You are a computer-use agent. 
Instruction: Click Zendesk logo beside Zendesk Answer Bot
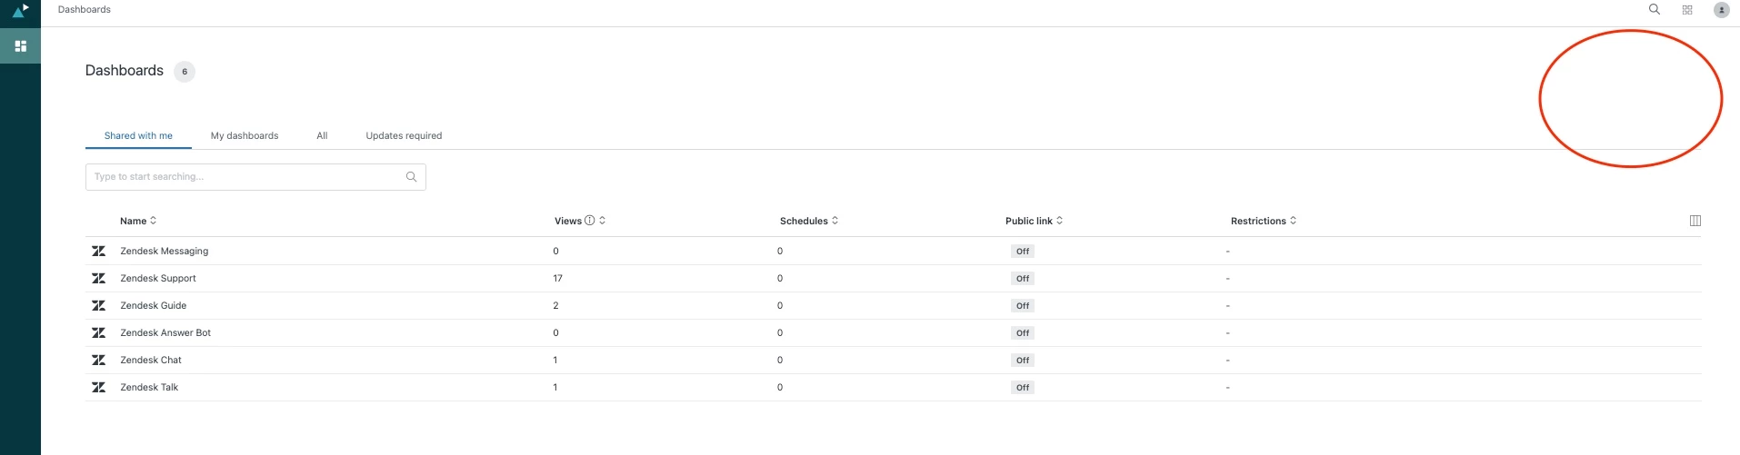click(98, 332)
